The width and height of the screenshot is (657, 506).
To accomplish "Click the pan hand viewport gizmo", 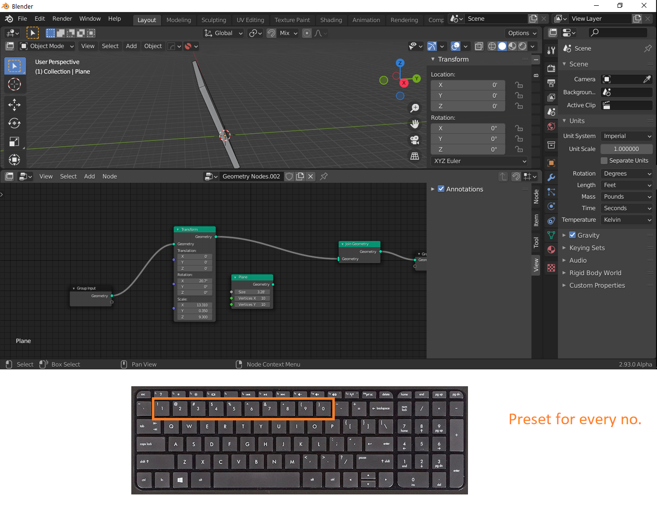I will (x=414, y=124).
